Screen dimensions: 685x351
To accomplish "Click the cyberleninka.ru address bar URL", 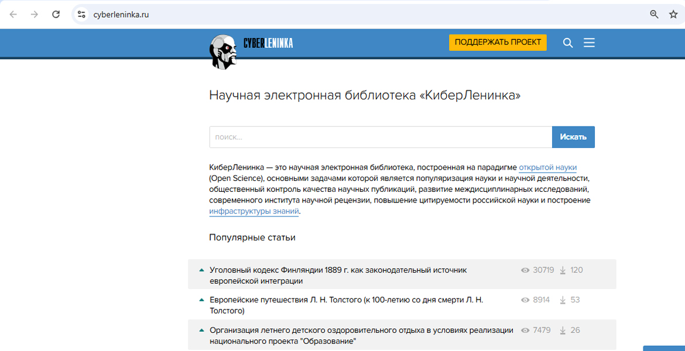I will click(121, 15).
